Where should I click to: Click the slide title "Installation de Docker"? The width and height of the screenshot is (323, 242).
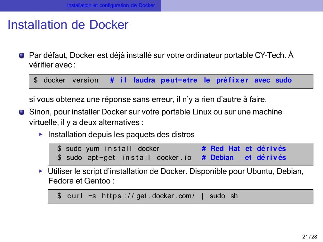[x=68, y=25]
